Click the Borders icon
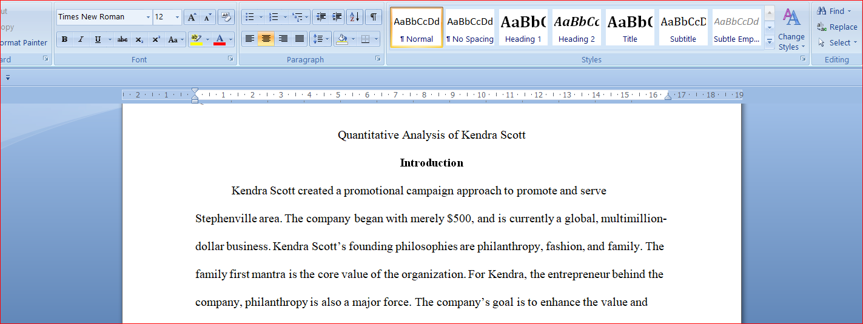 tap(365, 39)
